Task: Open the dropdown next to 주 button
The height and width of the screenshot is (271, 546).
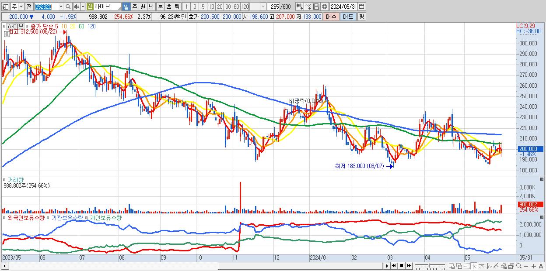Action: pyautogui.click(x=21, y=7)
